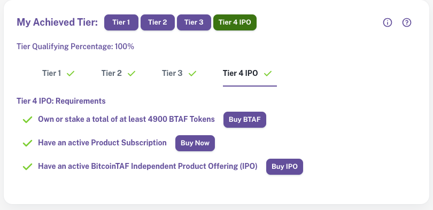Click the check icon for Independent Product Offering requirement
433x210 pixels.
27,167
